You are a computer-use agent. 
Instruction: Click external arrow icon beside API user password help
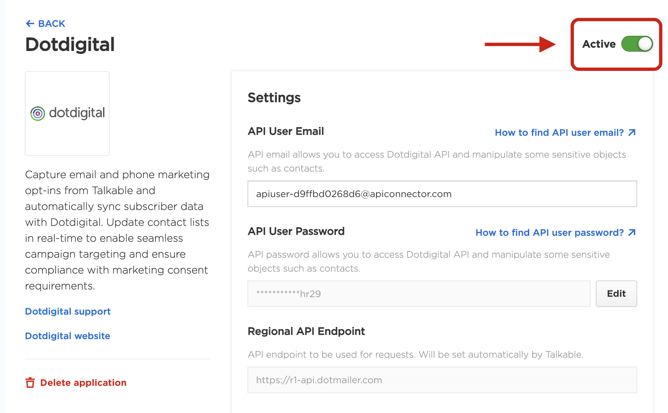(x=632, y=232)
